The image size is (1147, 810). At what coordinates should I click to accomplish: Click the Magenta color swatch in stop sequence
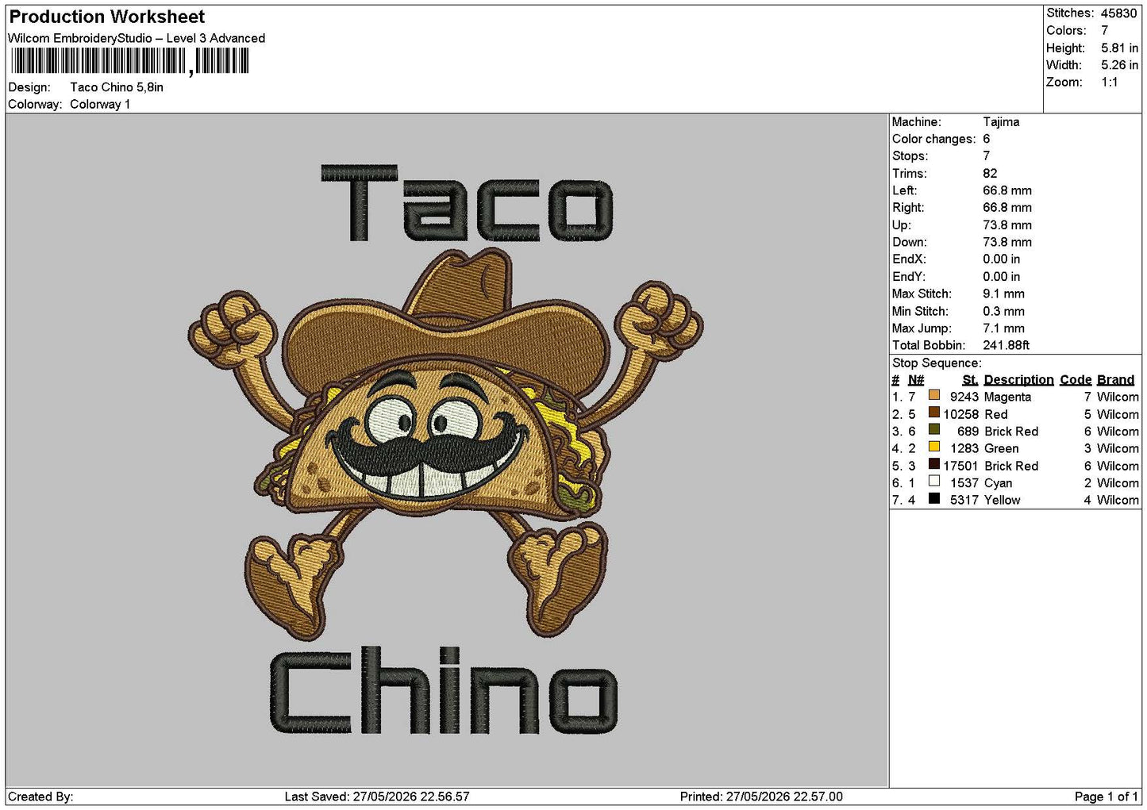pos(934,395)
